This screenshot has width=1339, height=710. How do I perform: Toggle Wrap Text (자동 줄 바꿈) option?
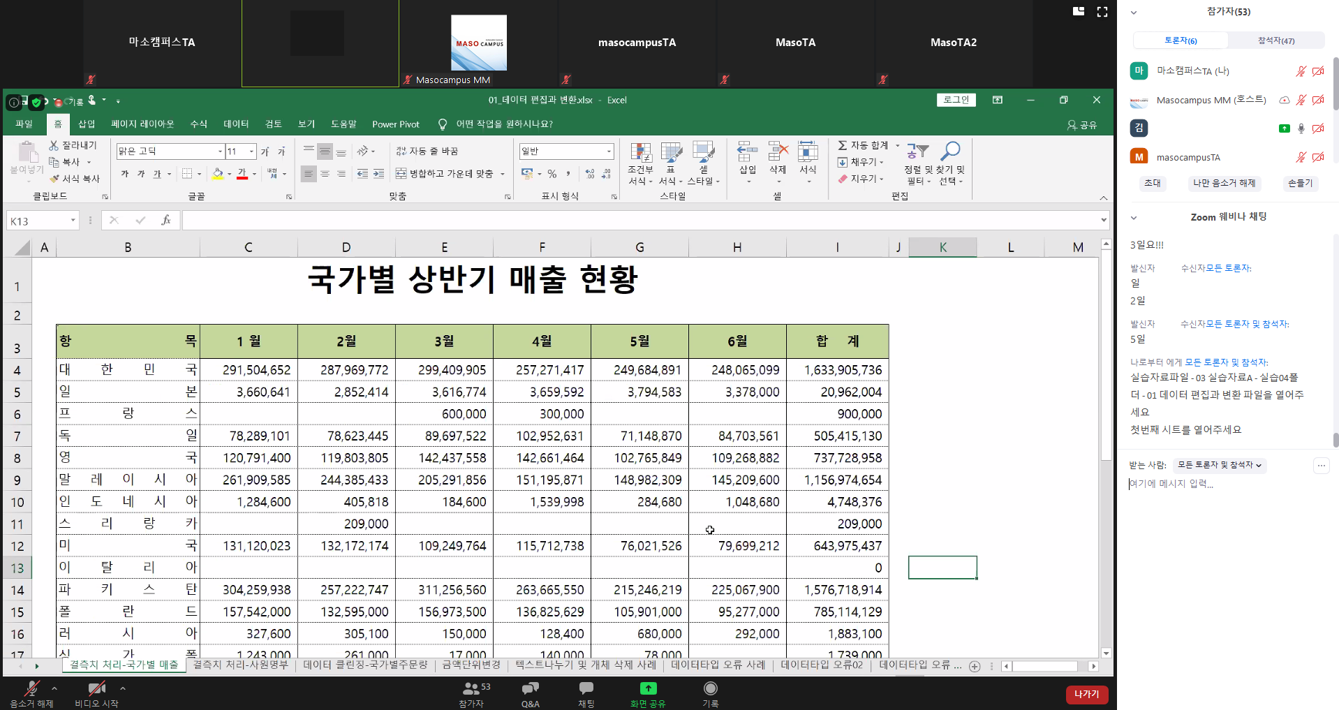[427, 151]
